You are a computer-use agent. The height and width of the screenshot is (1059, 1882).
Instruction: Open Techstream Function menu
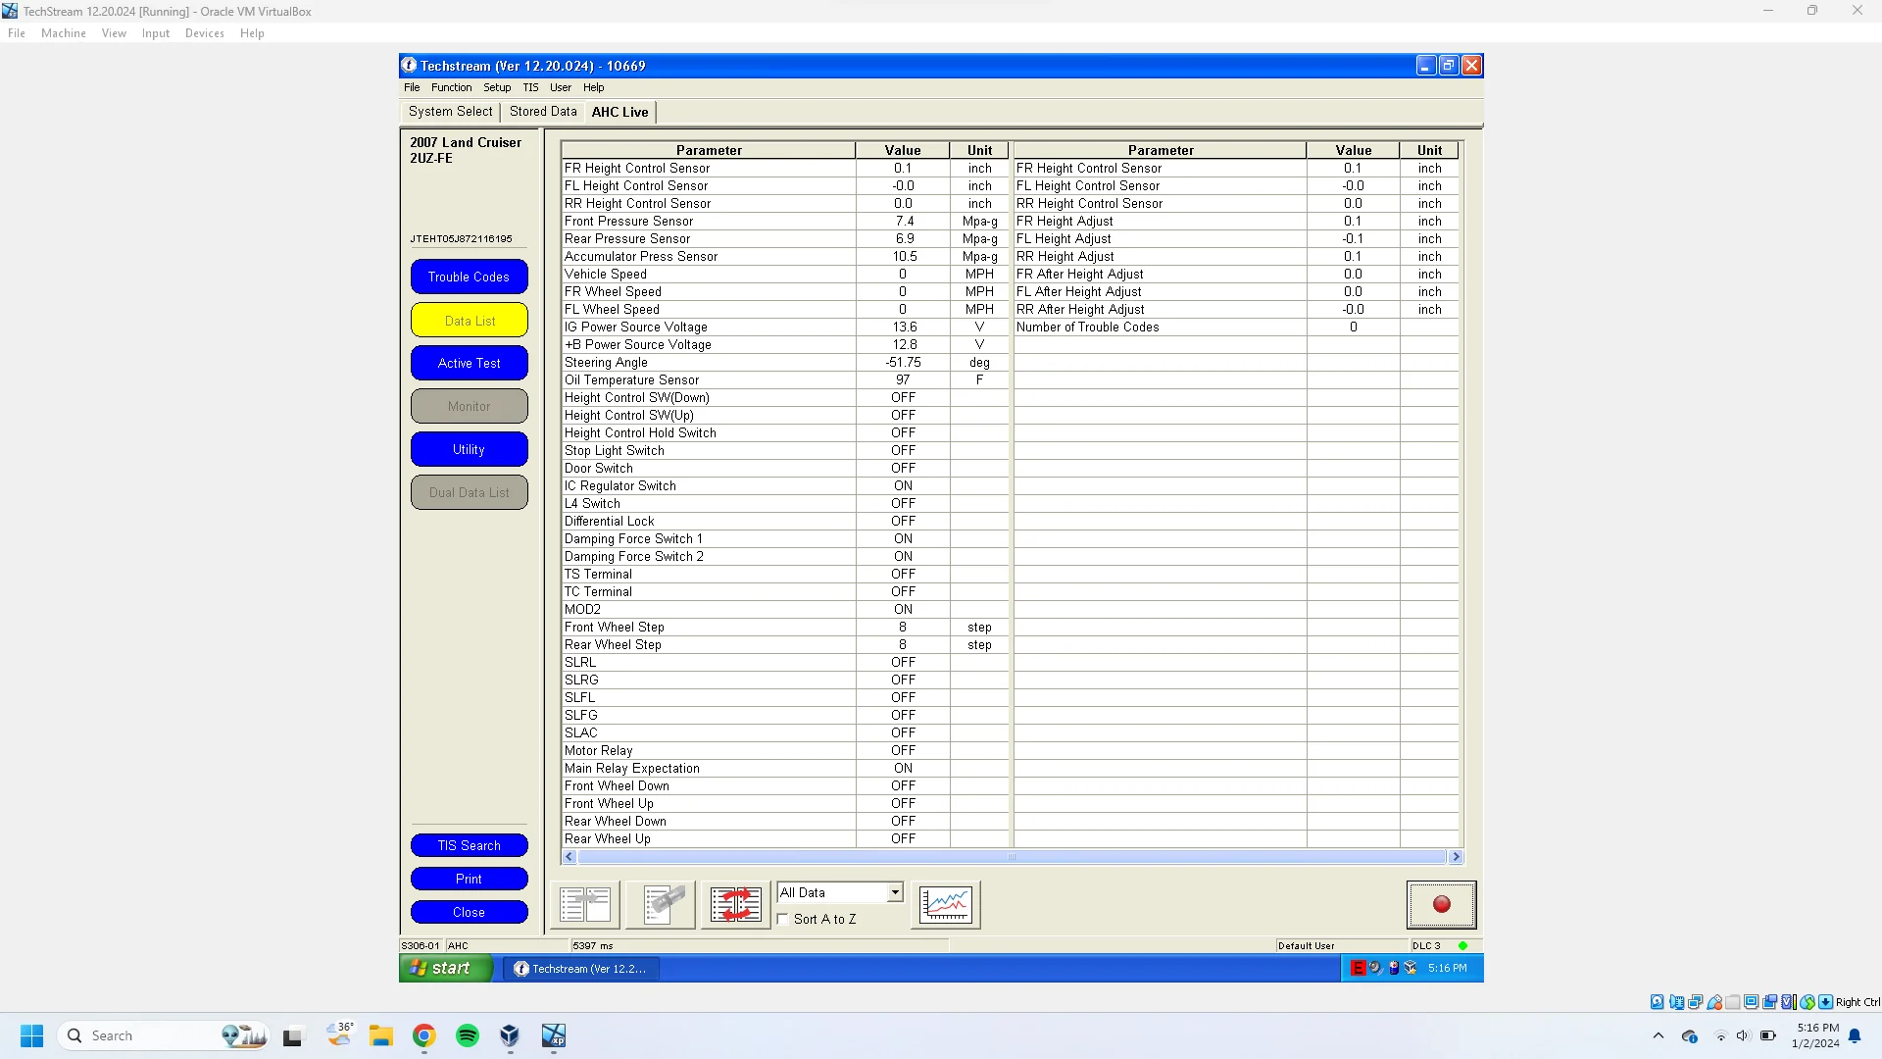click(451, 87)
